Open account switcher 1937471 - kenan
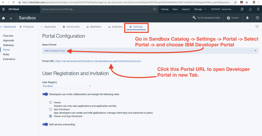The width and height of the screenshot is (262, 136). 222,9
